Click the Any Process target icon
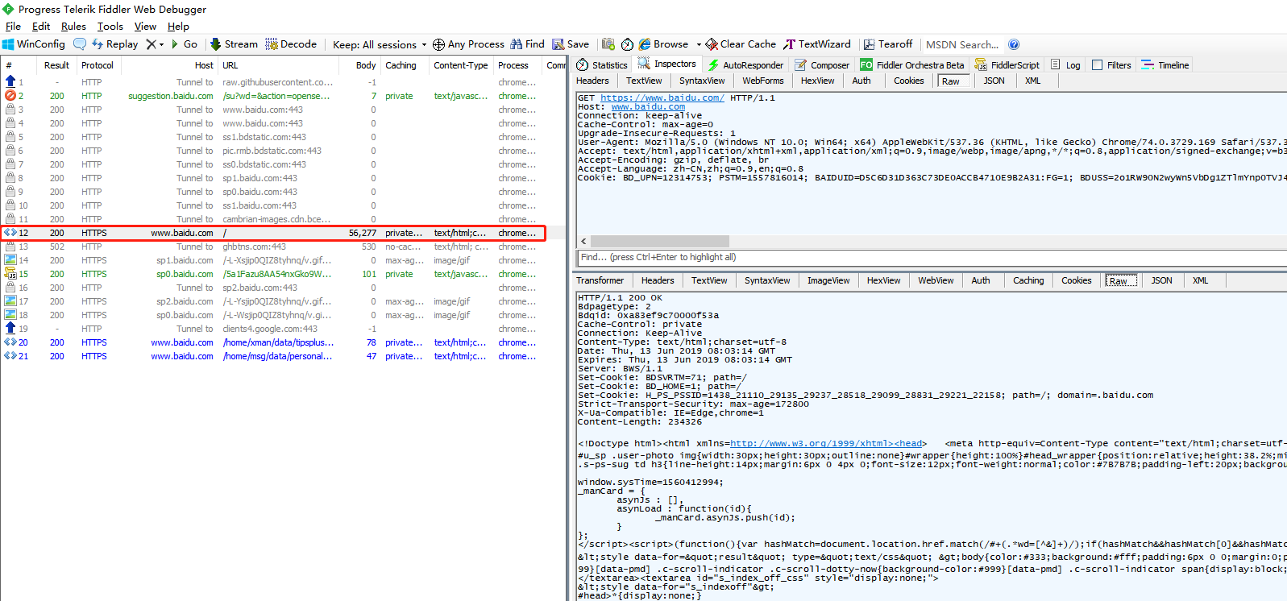The height and width of the screenshot is (601, 1287). (x=438, y=44)
